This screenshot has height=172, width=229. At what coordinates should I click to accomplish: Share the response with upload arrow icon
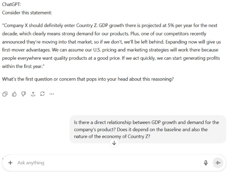tap(33, 94)
